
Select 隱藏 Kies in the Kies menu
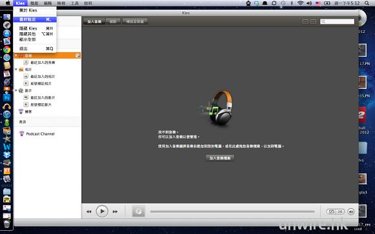pyautogui.click(x=35, y=28)
